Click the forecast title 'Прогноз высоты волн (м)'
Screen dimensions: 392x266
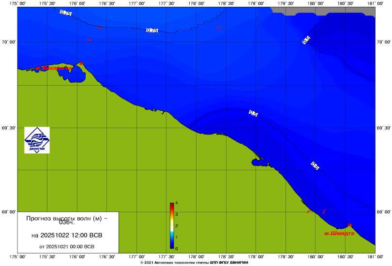pos(67,220)
